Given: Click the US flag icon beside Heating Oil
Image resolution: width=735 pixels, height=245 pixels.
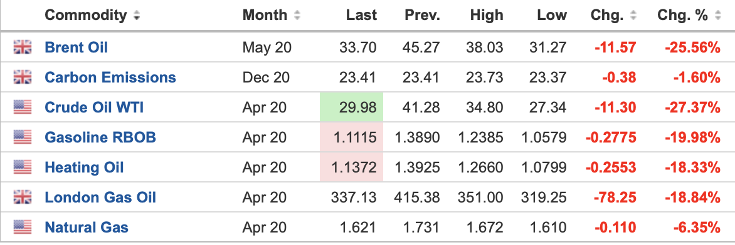Looking at the screenshot, I should click(22, 167).
